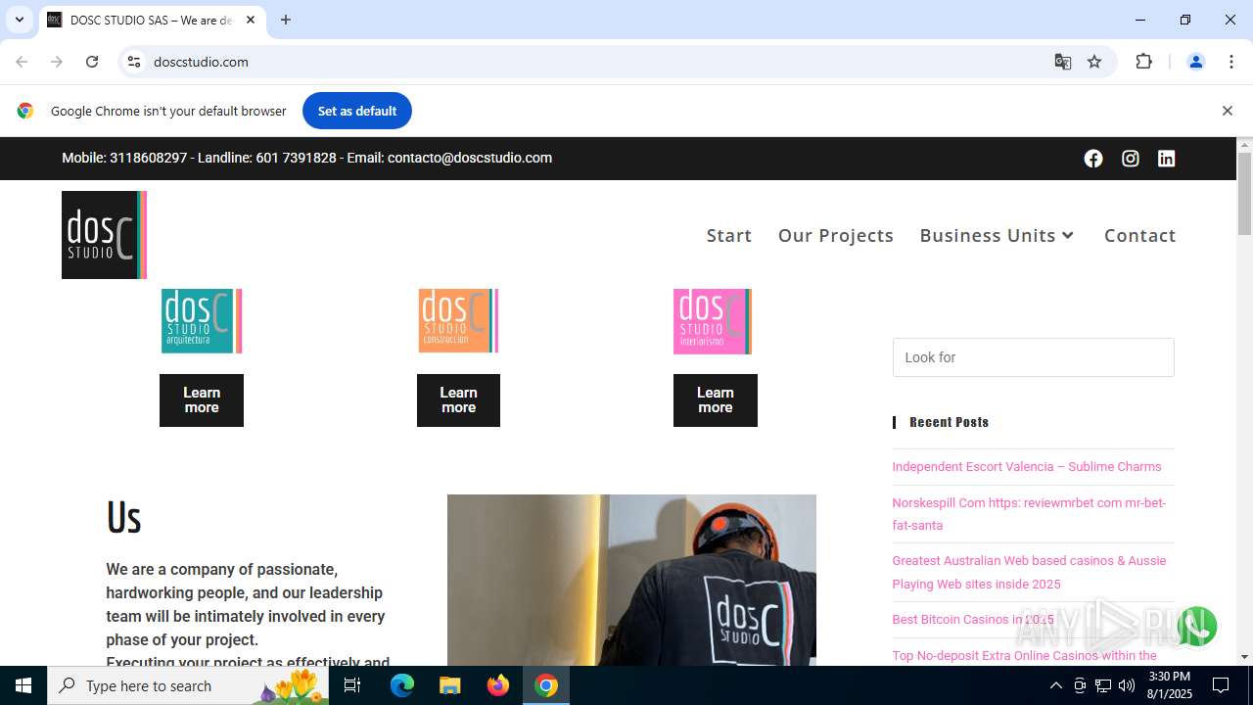Viewport: 1253px width, 705px height.
Task: Click the pink DOSC Studio interiorismo logo
Action: pyautogui.click(x=713, y=321)
